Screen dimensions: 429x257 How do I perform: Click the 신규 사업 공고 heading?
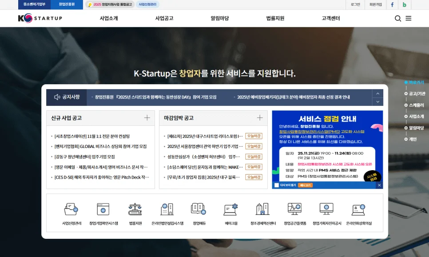[x=67, y=118]
